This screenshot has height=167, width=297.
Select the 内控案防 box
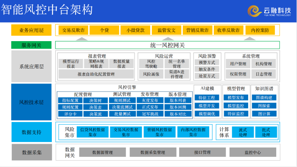coord(260,30)
